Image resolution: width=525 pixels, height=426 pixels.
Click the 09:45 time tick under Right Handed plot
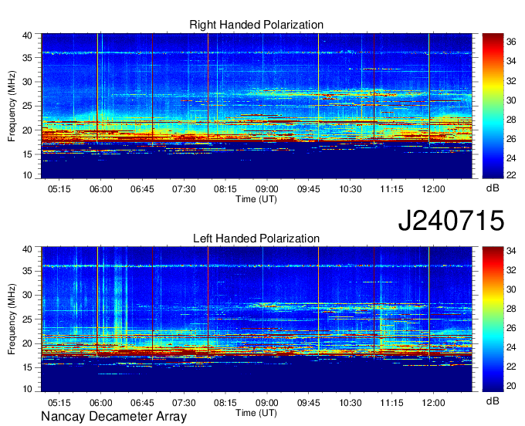(309, 189)
